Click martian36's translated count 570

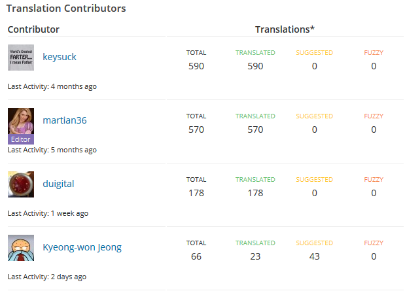pos(255,129)
